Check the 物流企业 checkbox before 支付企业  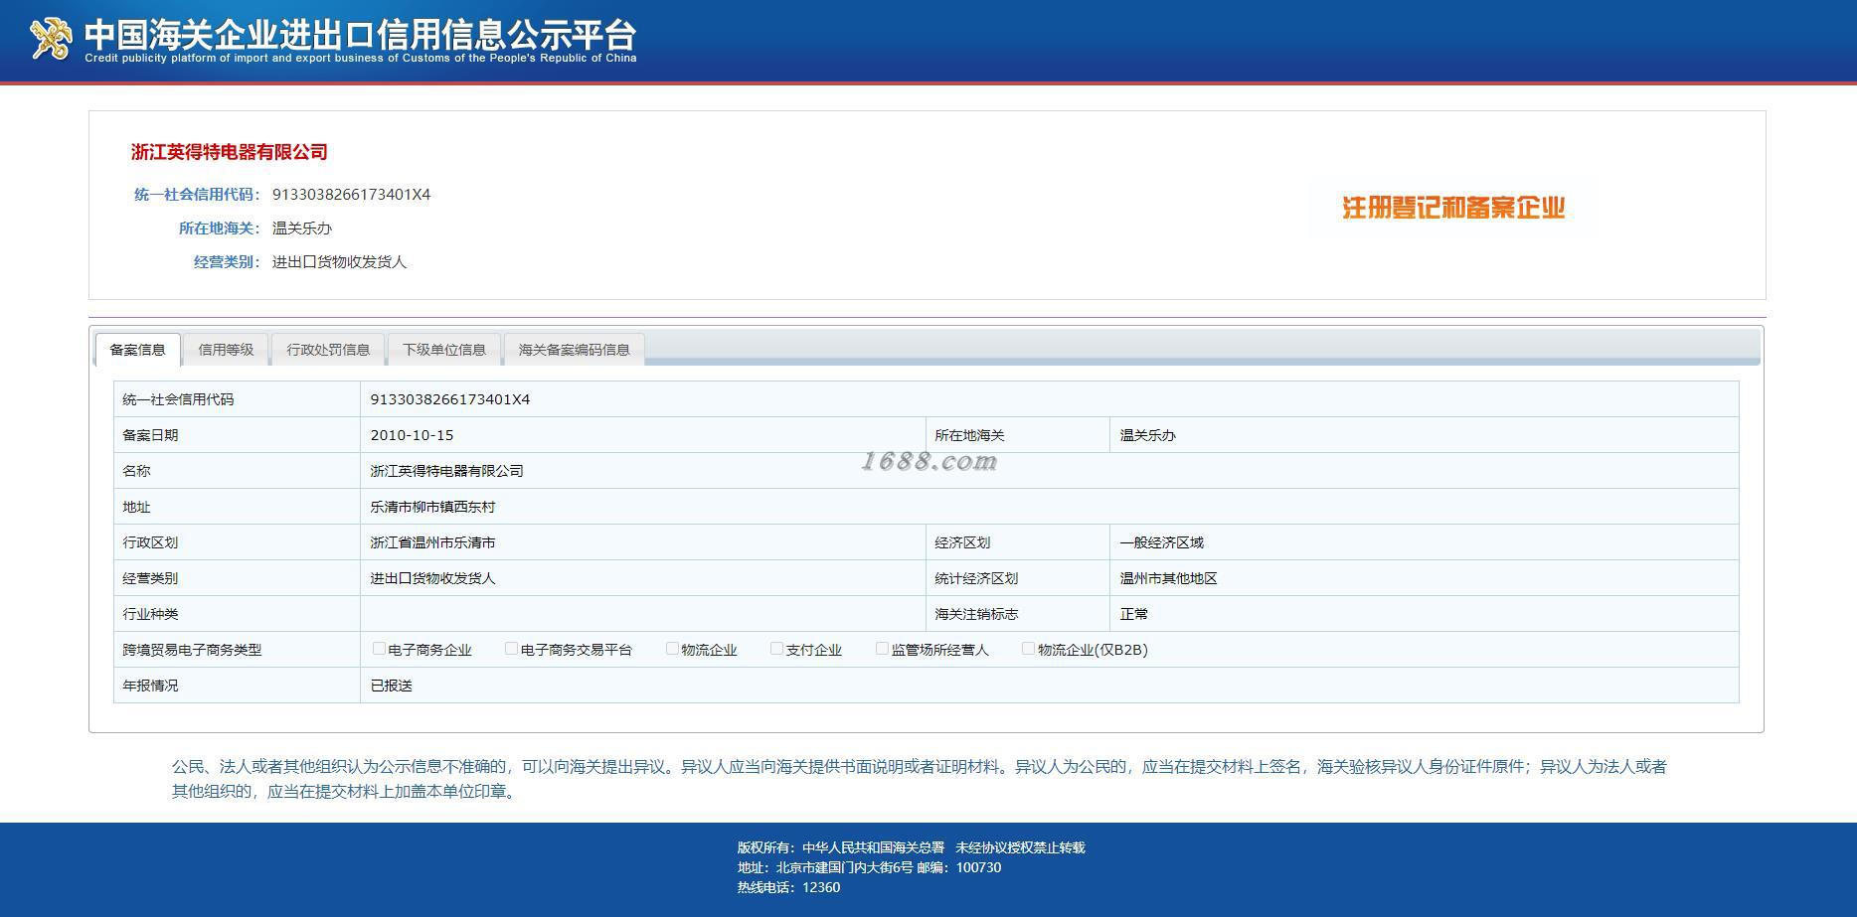tap(672, 649)
